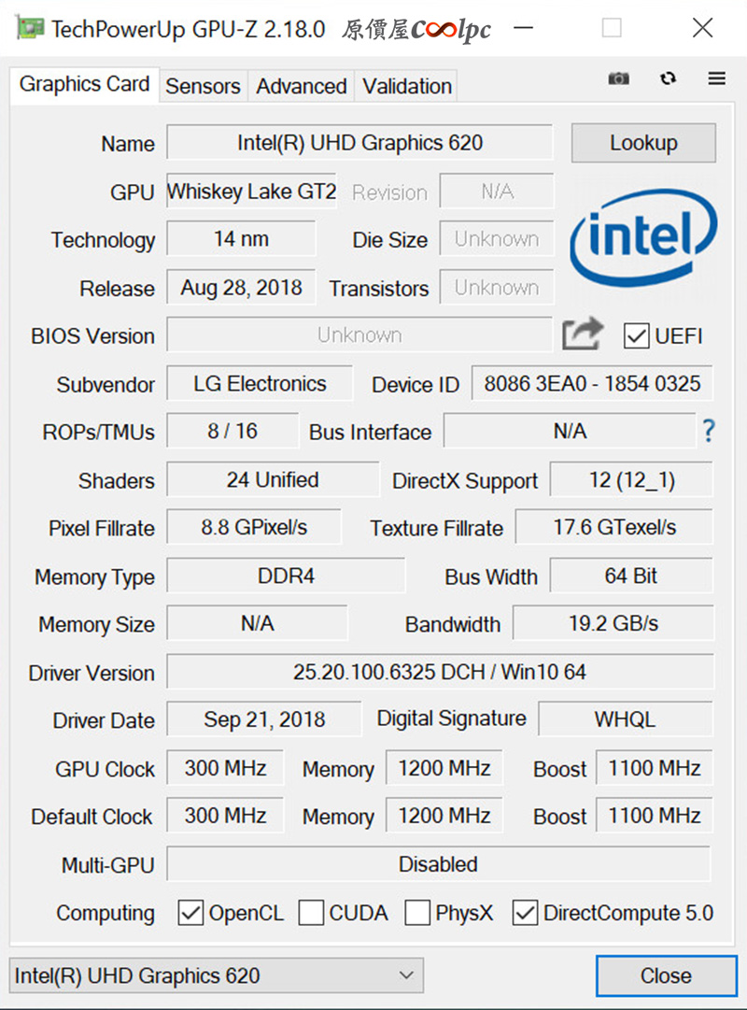Screen dimensions: 747x1010
Task: Open the Advanced tab
Action: 302,86
